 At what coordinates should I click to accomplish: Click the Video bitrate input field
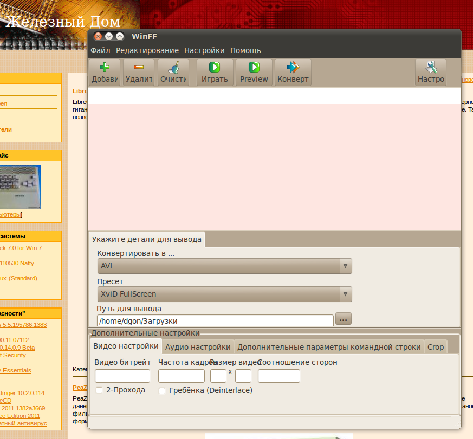[122, 376]
